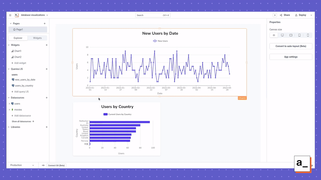Screen dimensions: 321x180
Task: Click Convert to auto-layout (Beta)
Action: [x=291, y=46]
